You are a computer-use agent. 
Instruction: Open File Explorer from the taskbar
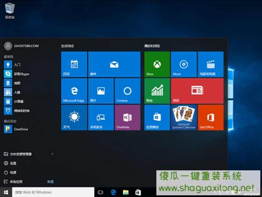(x=126, y=192)
